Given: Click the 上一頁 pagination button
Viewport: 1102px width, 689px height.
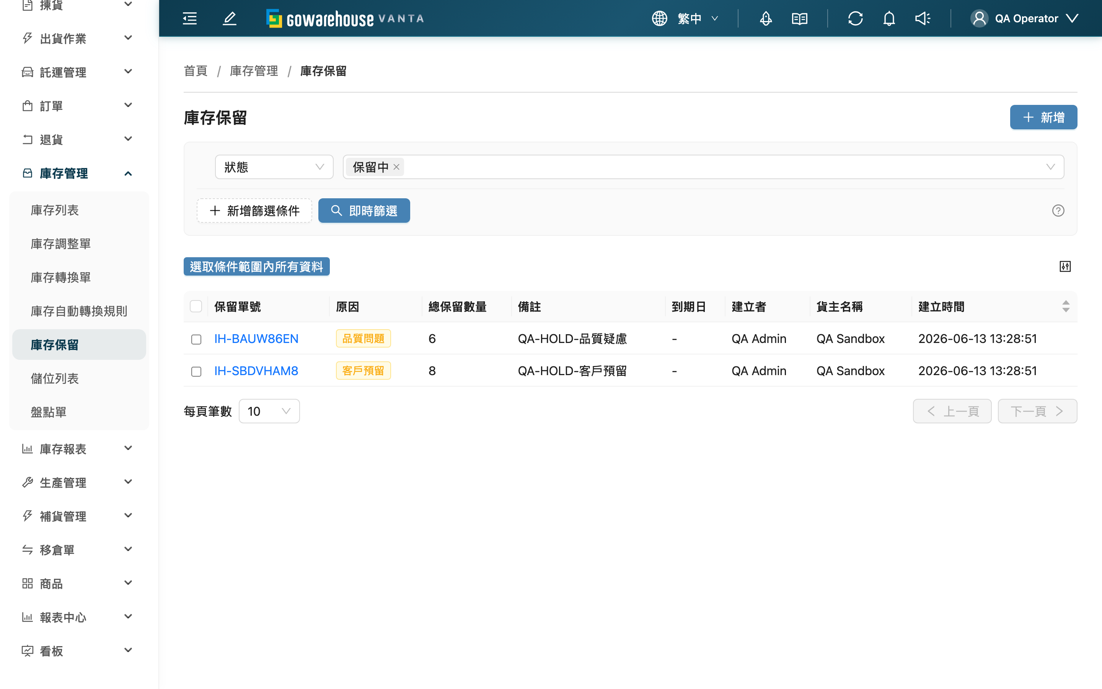Looking at the screenshot, I should (x=952, y=411).
